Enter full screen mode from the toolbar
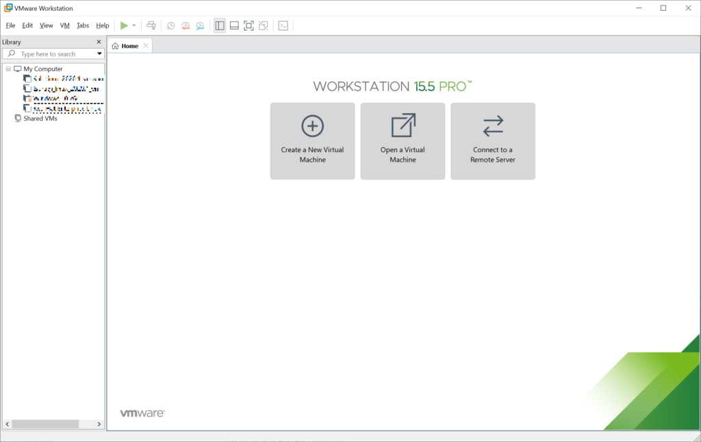 tap(248, 25)
